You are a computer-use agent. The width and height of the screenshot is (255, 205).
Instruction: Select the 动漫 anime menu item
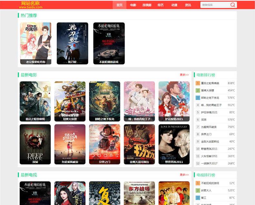click(174, 5)
